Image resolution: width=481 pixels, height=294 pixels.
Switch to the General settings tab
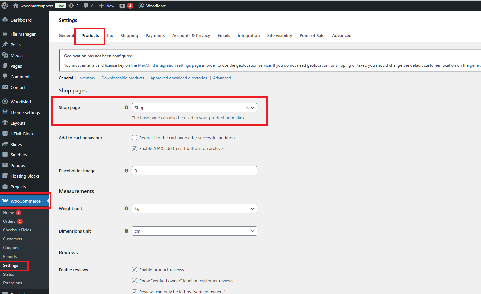[66, 35]
